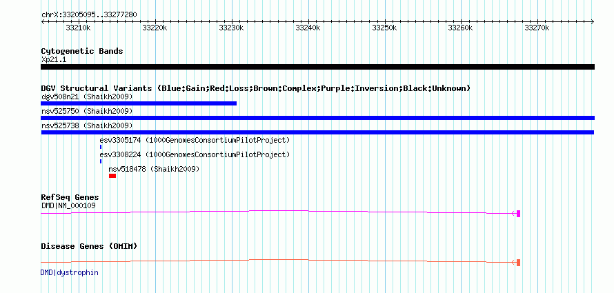
Task: Click the RefSeq Genes track title
Action: pyautogui.click(x=70, y=198)
